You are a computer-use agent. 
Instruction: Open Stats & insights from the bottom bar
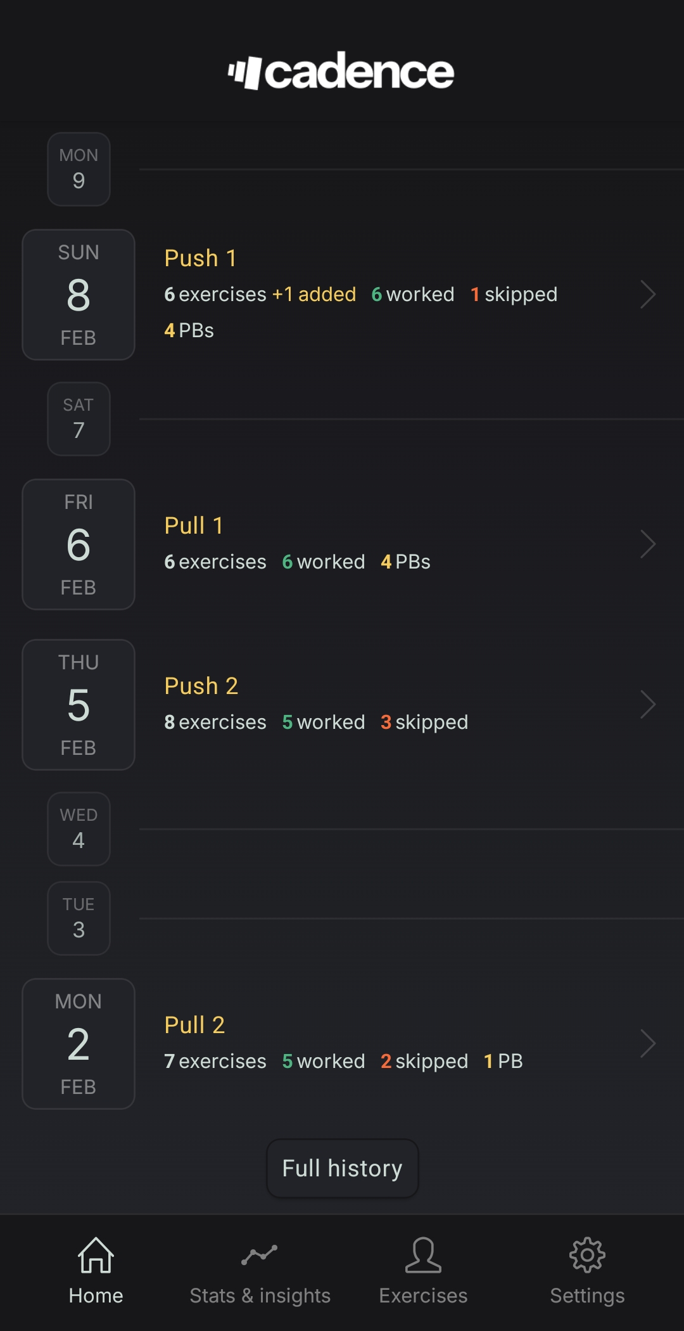(x=260, y=1268)
